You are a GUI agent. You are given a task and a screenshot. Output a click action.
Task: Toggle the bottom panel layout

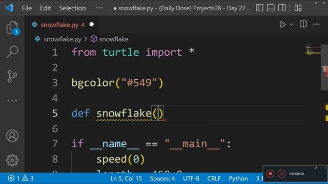coord(271,8)
